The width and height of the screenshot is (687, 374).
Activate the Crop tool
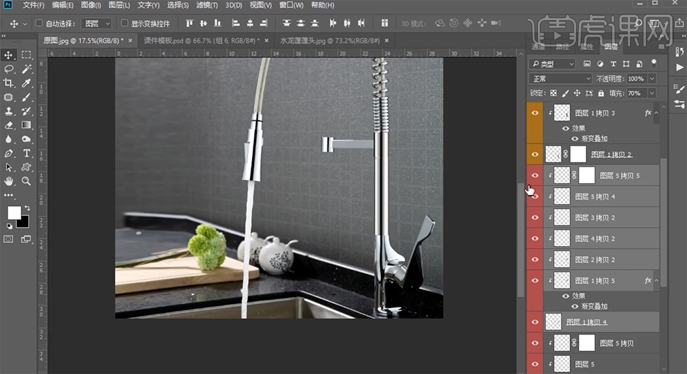(8, 83)
